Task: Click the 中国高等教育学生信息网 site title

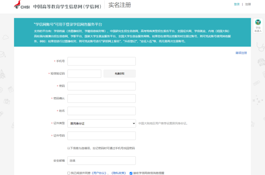Action: [x=67, y=7]
